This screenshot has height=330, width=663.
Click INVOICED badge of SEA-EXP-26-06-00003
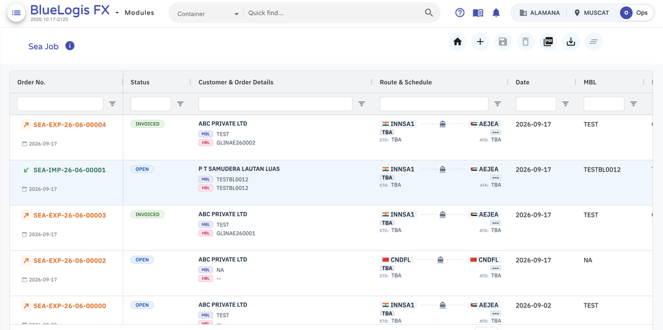148,214
